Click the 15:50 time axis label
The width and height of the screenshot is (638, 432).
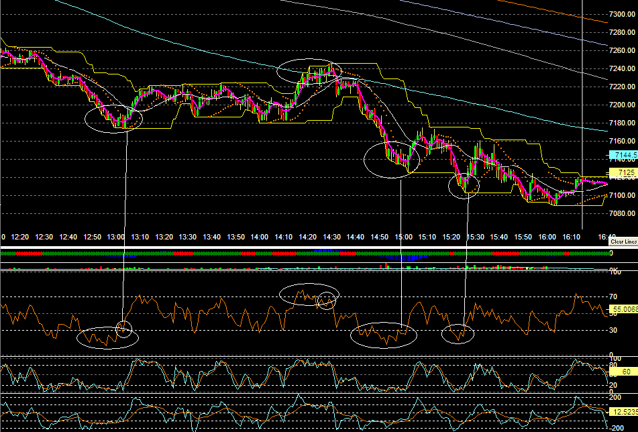(523, 237)
